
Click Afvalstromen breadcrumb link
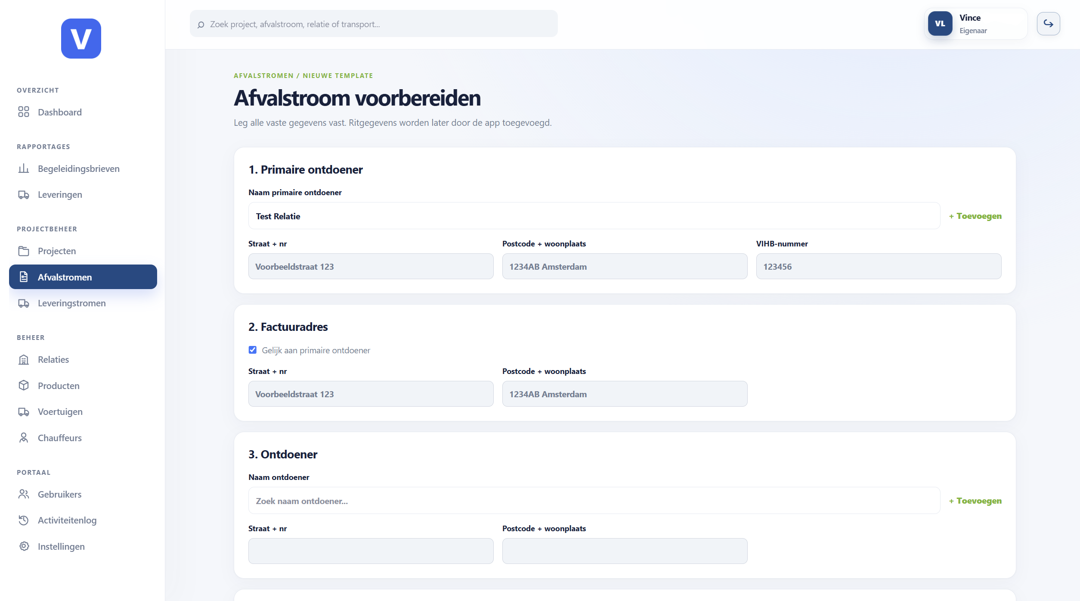click(x=263, y=75)
